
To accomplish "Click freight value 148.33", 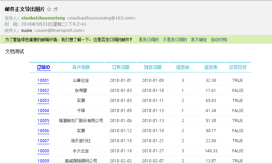I will 211,151.
